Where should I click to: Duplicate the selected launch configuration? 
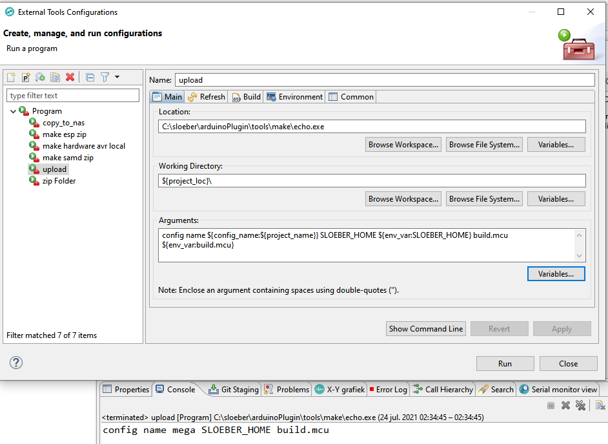(55, 77)
